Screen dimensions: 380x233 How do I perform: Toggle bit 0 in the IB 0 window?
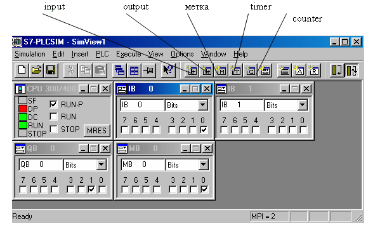tap(204, 130)
